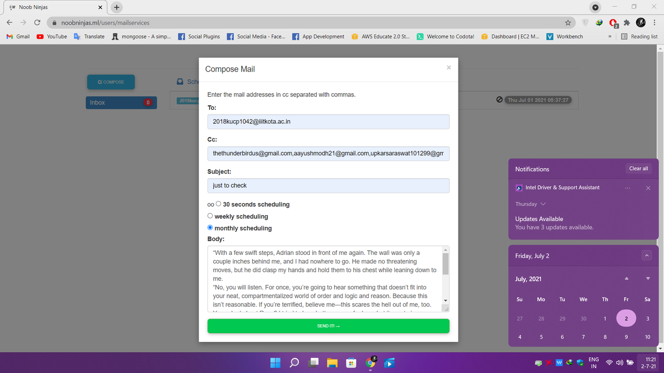
Task: Step to the next month in the calendar
Action: [647, 278]
